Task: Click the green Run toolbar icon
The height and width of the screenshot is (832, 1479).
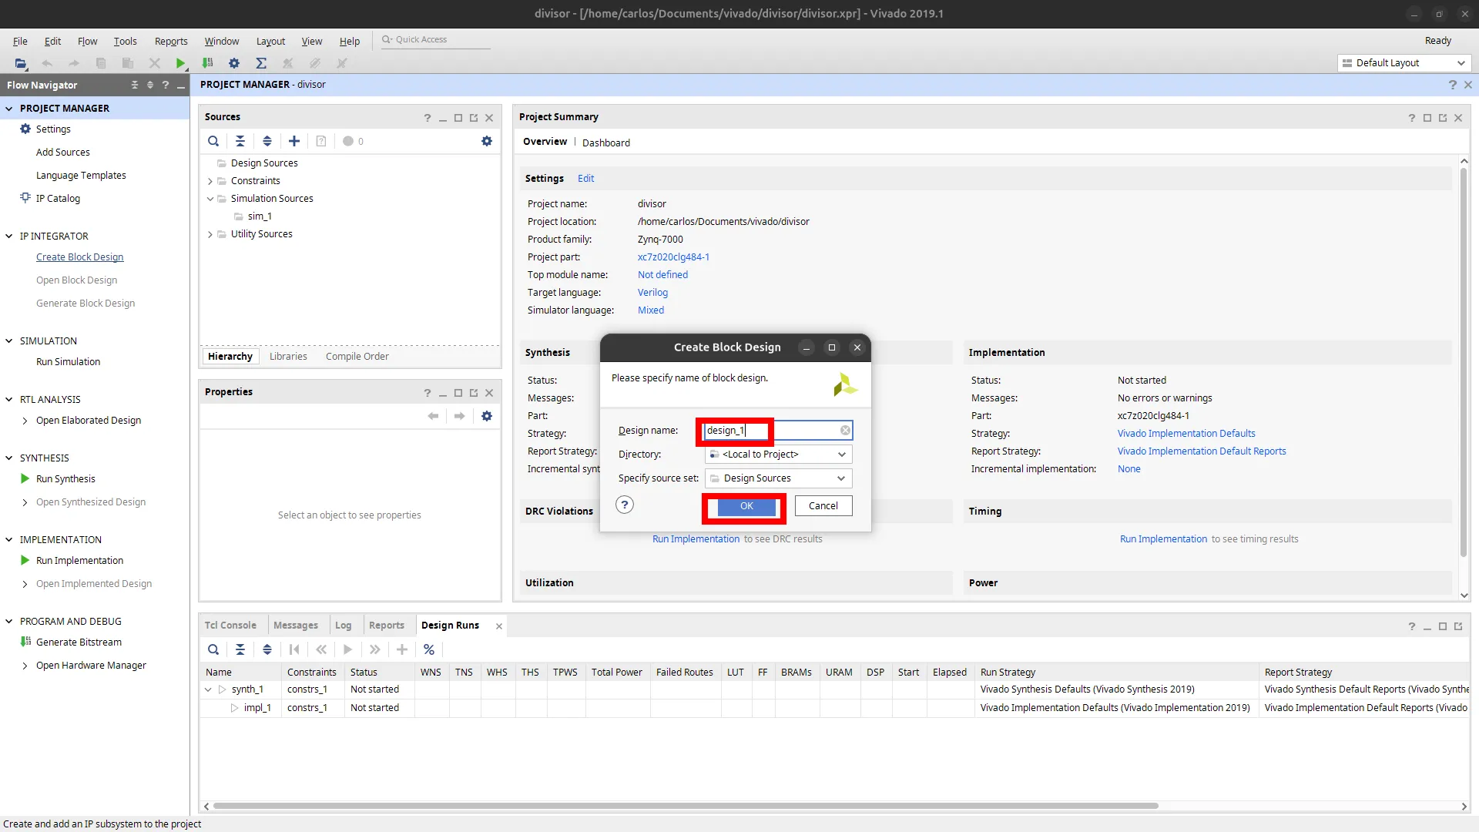Action: point(180,63)
